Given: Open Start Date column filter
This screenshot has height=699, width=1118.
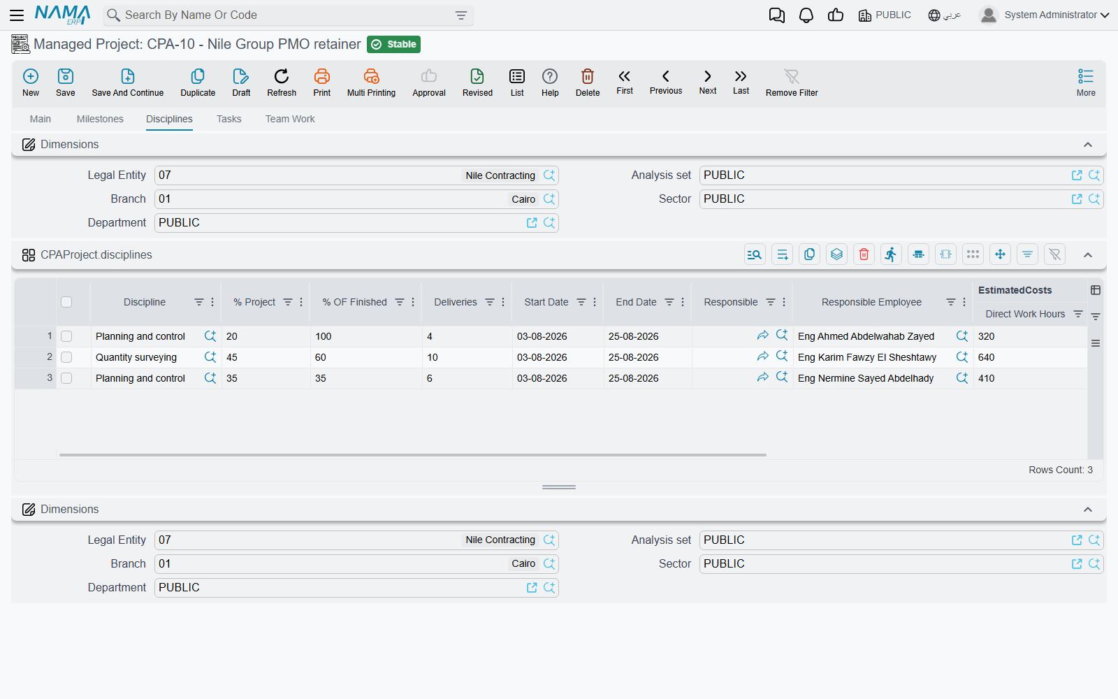Looking at the screenshot, I should tap(581, 302).
